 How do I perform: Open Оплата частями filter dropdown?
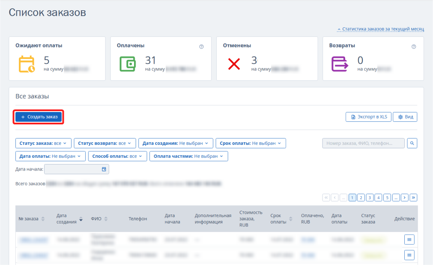pos(188,156)
